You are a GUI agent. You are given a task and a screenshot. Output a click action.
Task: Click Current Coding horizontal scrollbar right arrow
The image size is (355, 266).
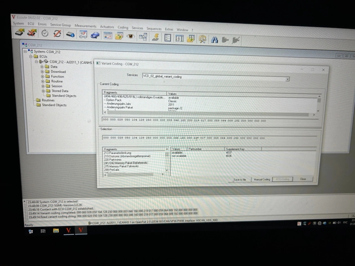[314, 115]
